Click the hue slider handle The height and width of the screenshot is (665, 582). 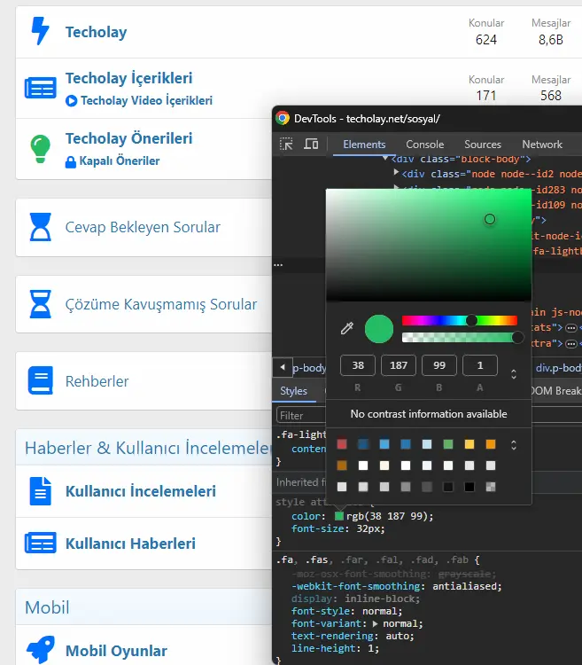click(x=471, y=320)
